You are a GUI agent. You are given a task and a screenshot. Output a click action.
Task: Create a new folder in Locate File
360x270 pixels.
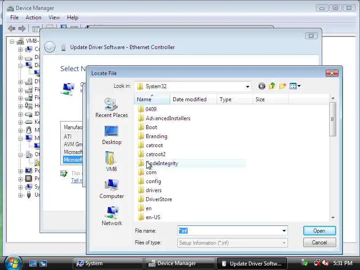pyautogui.click(x=283, y=86)
